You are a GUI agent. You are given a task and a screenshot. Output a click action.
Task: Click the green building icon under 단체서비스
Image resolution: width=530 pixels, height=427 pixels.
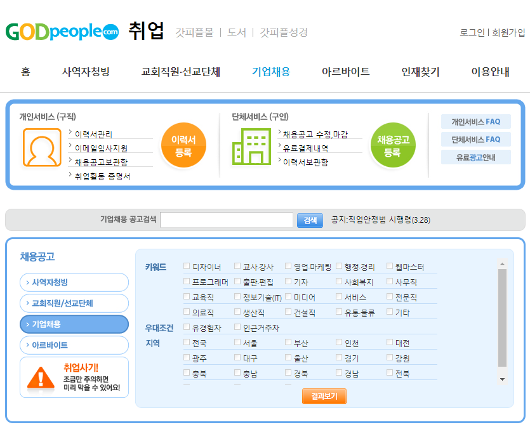click(x=252, y=147)
